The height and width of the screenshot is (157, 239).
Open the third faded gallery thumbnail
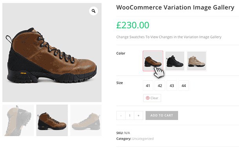point(86,120)
